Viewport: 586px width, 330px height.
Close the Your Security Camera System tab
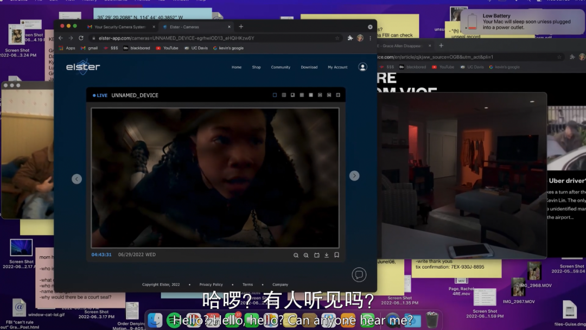click(x=154, y=27)
